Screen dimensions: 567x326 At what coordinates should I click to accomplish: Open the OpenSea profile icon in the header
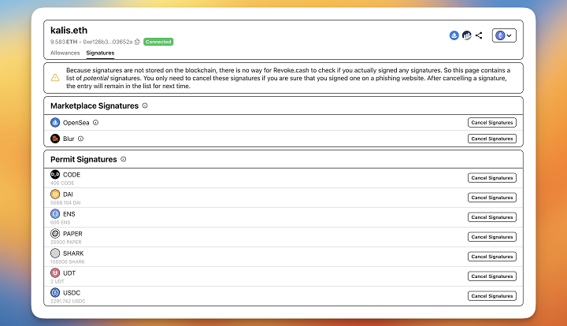pyautogui.click(x=454, y=35)
